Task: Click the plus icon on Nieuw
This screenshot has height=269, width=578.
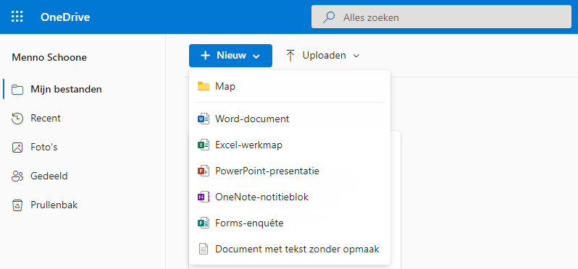Action: pyautogui.click(x=205, y=56)
